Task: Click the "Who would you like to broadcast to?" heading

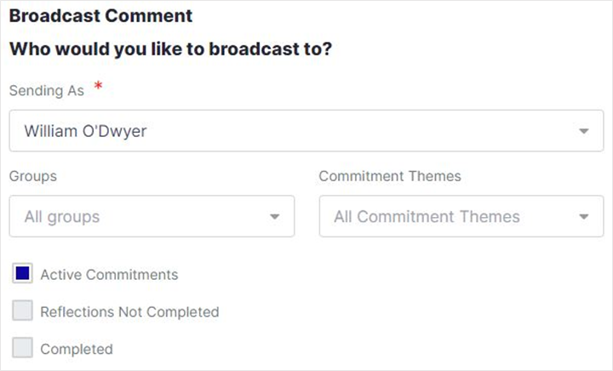Action: 170,49
